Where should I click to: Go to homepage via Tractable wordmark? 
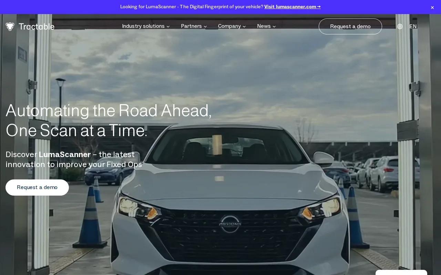point(37,26)
